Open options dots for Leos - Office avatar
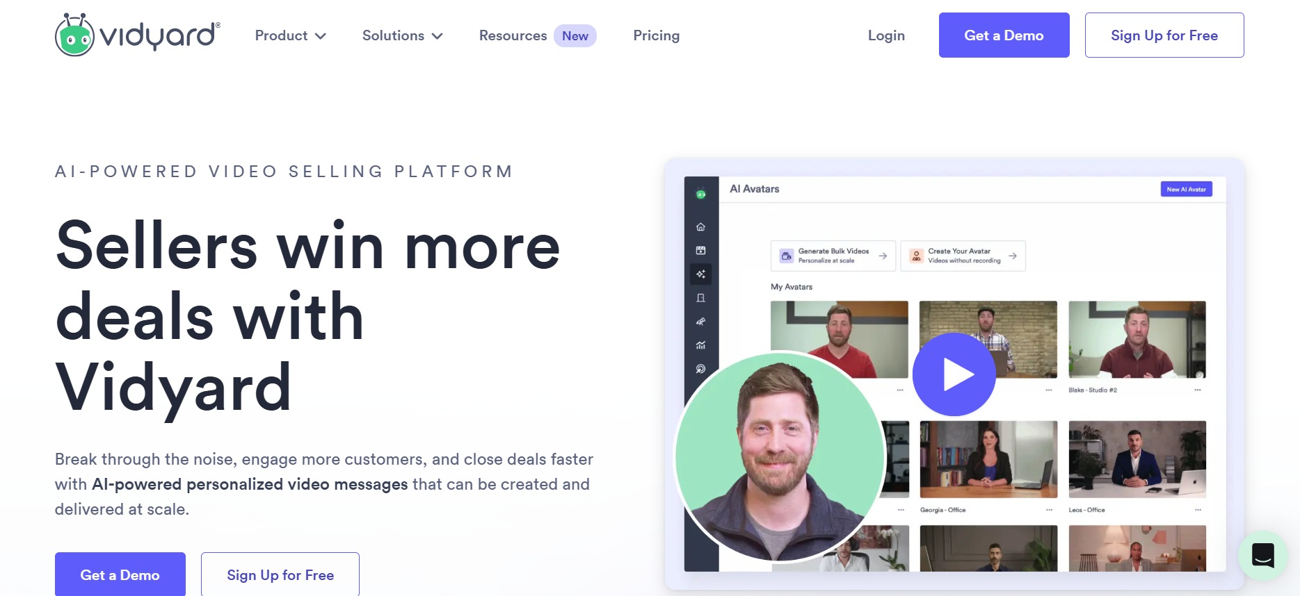Image resolution: width=1300 pixels, height=596 pixels. [x=1198, y=510]
